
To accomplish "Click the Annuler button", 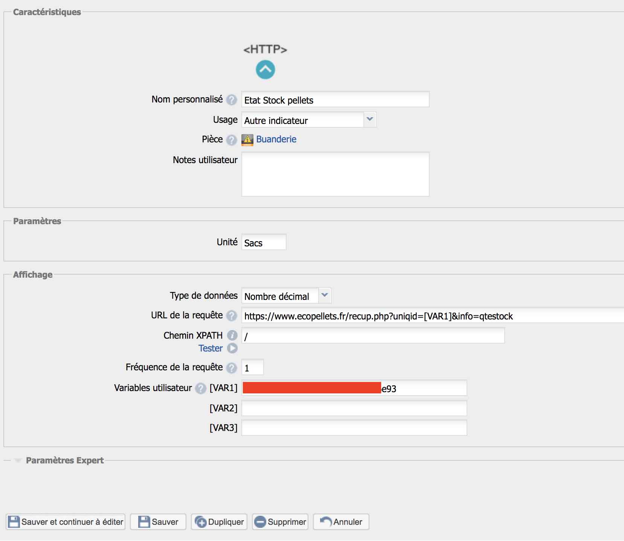I will pos(341,522).
